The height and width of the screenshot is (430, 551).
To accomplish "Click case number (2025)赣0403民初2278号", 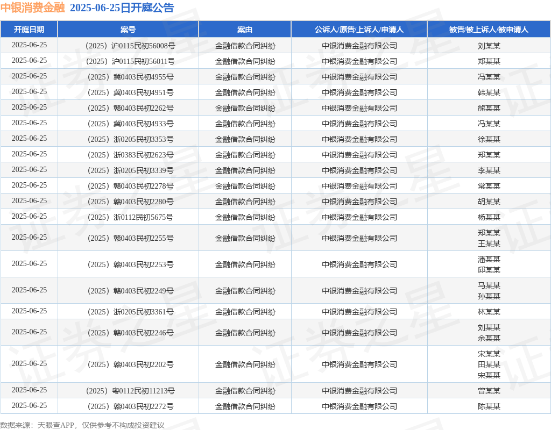I will 130,186.
